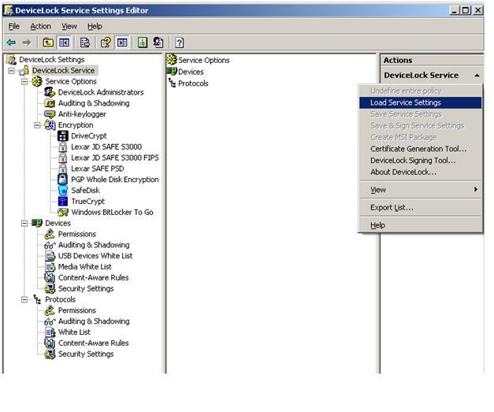Screen dimensions: 494x412
Task: Select the TrueCrypt icon in tree
Action: (x=63, y=201)
